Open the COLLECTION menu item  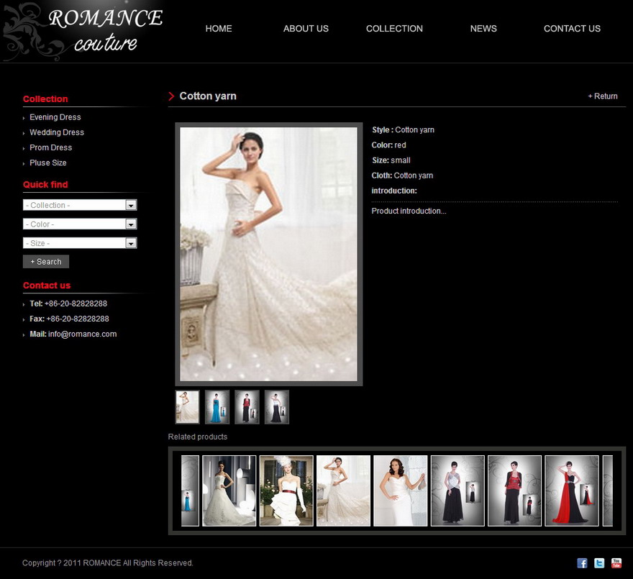[x=394, y=29]
